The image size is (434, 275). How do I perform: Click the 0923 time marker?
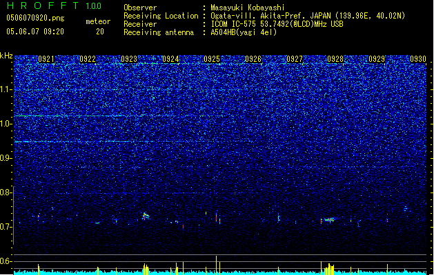click(129, 59)
